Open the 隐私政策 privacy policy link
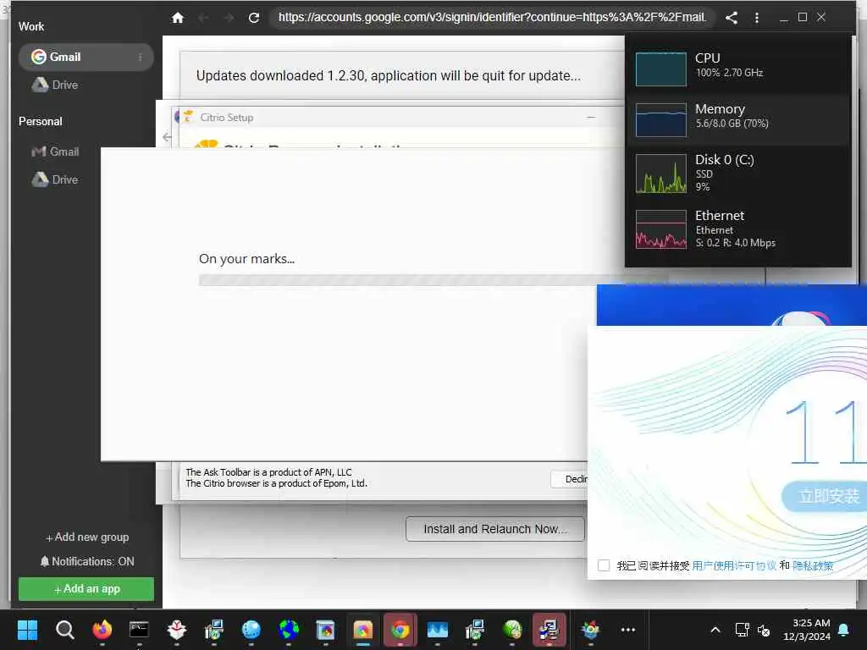The height and width of the screenshot is (650, 867). click(x=813, y=565)
